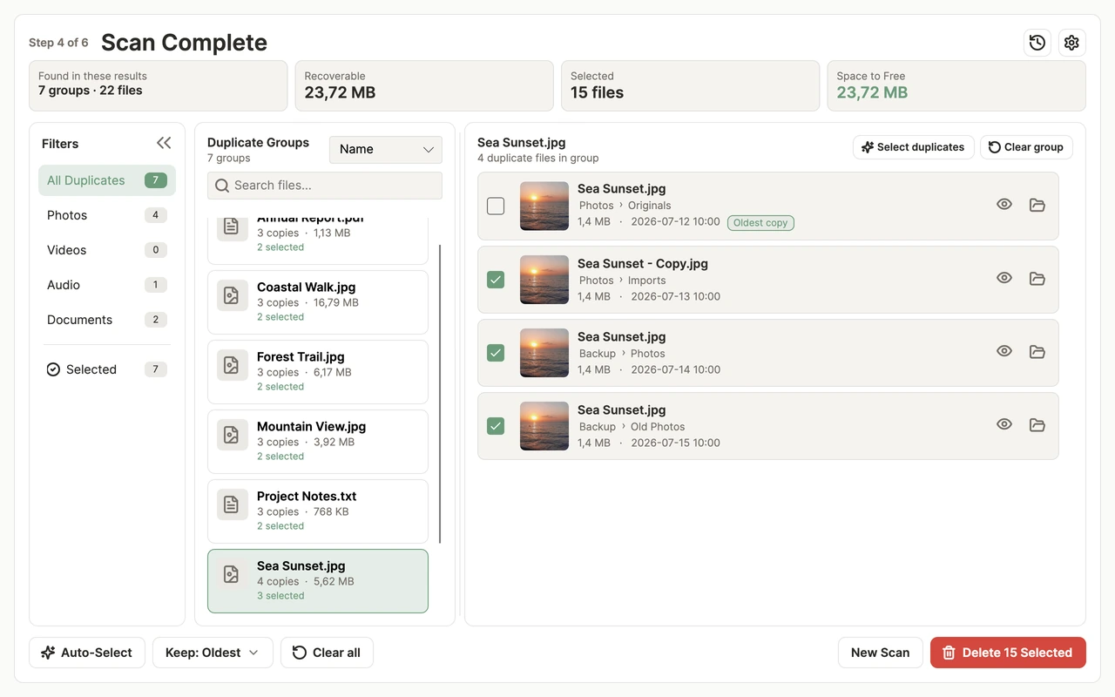Screen dimensions: 1115x697
Task: Filter by Audio
Action: tap(107, 285)
